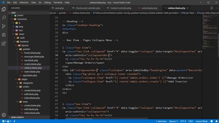Click the feedback smiley in status bar
This screenshot has width=219, height=123.
click(x=212, y=121)
